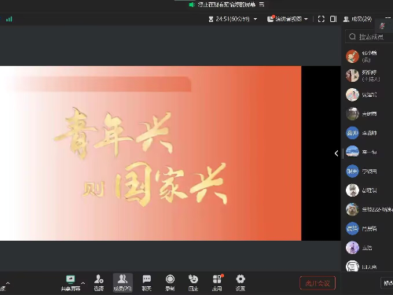
Task: Toggle the side panel layout icon
Action: (333, 19)
